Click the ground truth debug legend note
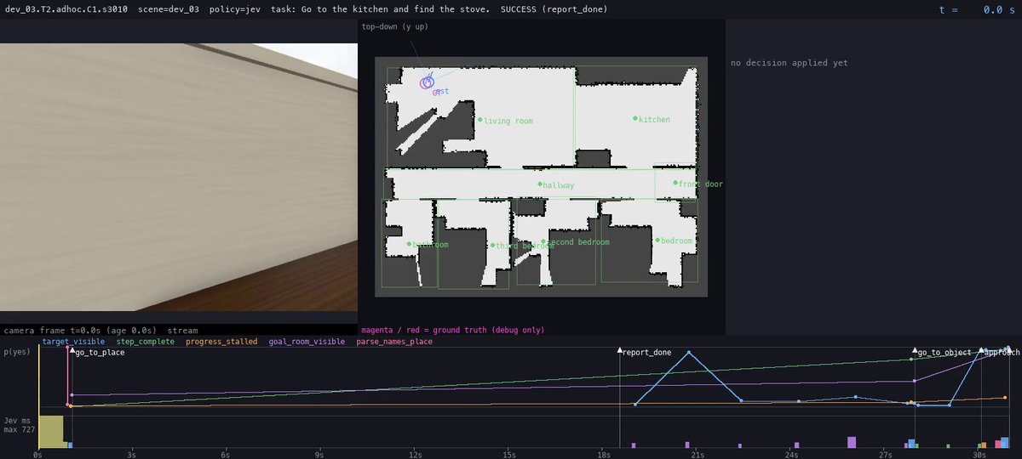Image resolution: width=1022 pixels, height=459 pixels. click(452, 330)
